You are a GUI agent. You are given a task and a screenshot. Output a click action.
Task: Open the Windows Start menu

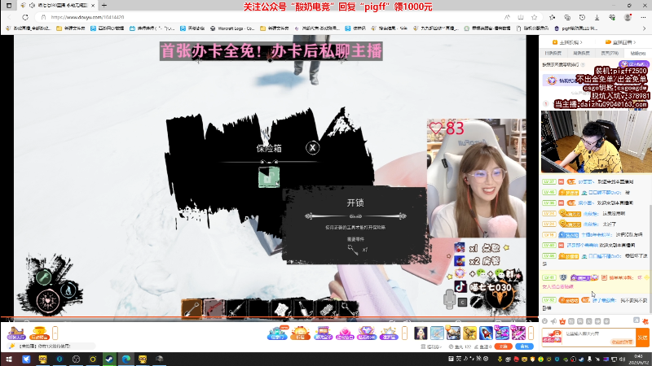[x=9, y=359]
